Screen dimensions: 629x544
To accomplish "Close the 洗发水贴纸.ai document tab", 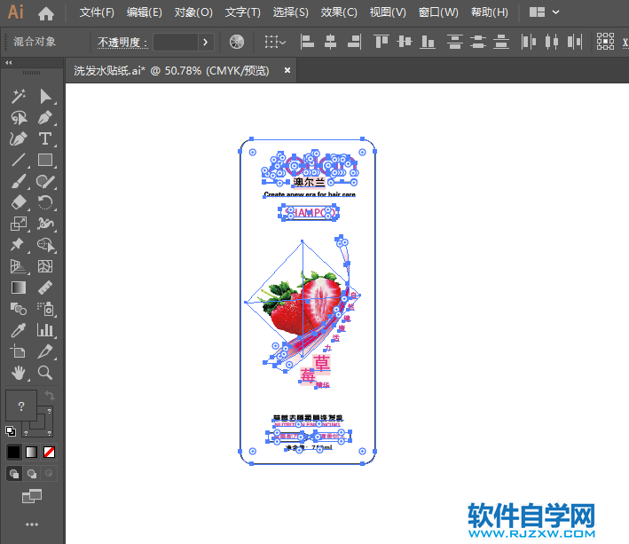I will 287,70.
